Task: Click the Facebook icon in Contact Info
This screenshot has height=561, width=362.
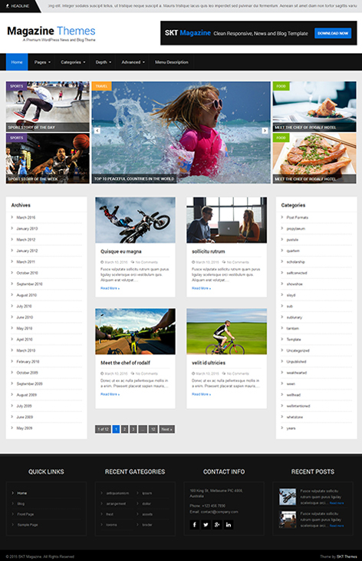Action: pos(195,525)
